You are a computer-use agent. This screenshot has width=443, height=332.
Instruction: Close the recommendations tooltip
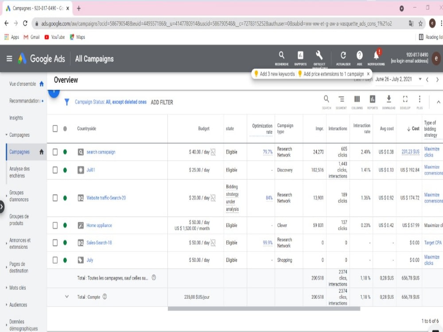point(368,73)
